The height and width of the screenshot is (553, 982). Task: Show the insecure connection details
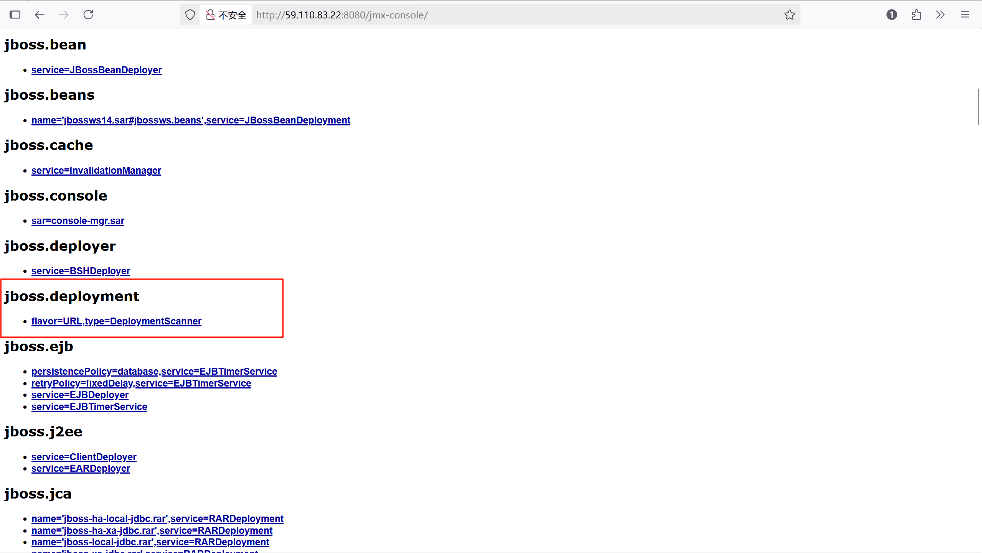tap(226, 15)
